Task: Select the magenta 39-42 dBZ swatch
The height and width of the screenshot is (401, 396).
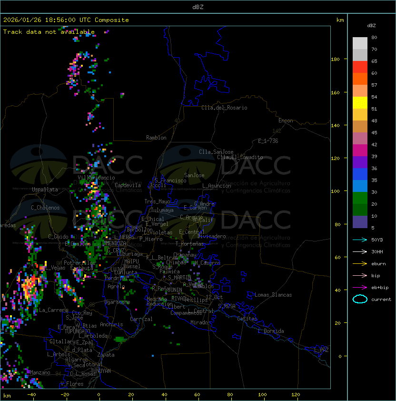Action: [x=360, y=150]
